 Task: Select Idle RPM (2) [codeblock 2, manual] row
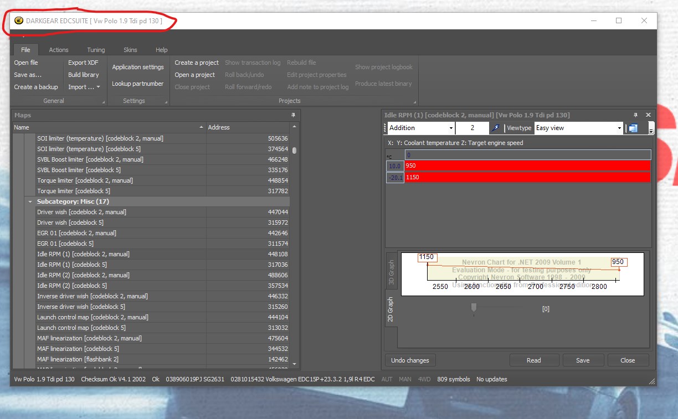point(162,275)
